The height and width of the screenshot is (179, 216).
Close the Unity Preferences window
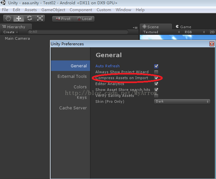pyautogui.click(x=212, y=44)
